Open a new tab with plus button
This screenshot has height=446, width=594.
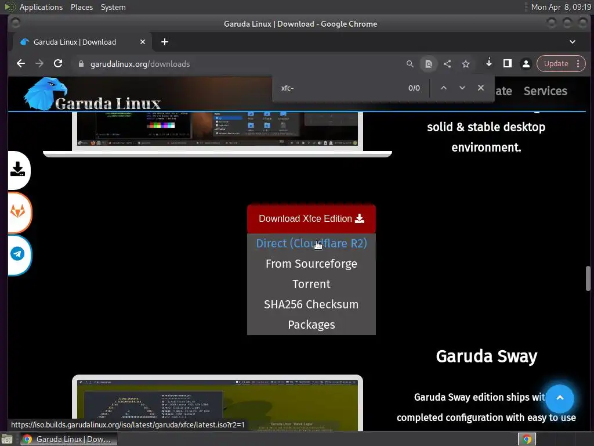pyautogui.click(x=164, y=42)
